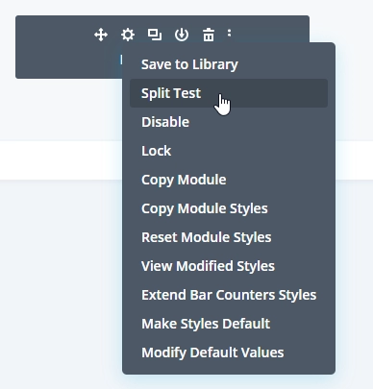Choose Disable from the context menu
The height and width of the screenshot is (389, 373).
[229, 122]
